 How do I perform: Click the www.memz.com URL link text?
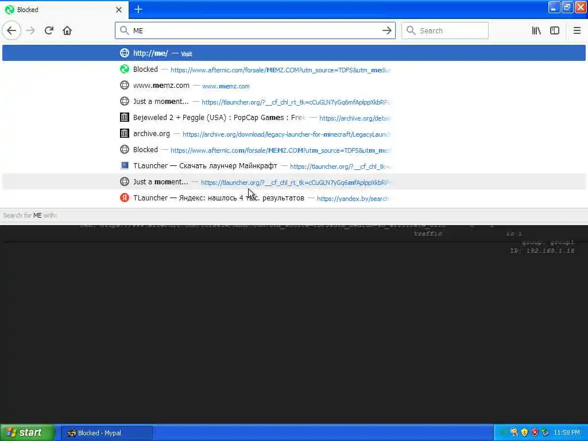pyautogui.click(x=226, y=86)
